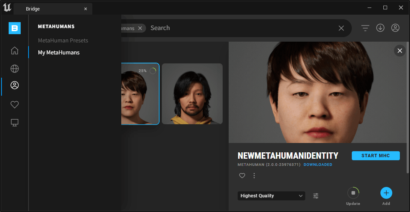Open the download settings sliders icon
The image size is (410, 212).
[x=316, y=196]
